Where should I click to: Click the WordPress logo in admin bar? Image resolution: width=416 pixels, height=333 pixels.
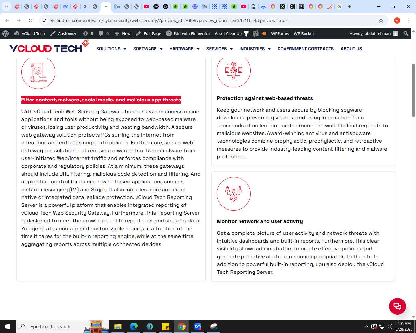click(6, 33)
